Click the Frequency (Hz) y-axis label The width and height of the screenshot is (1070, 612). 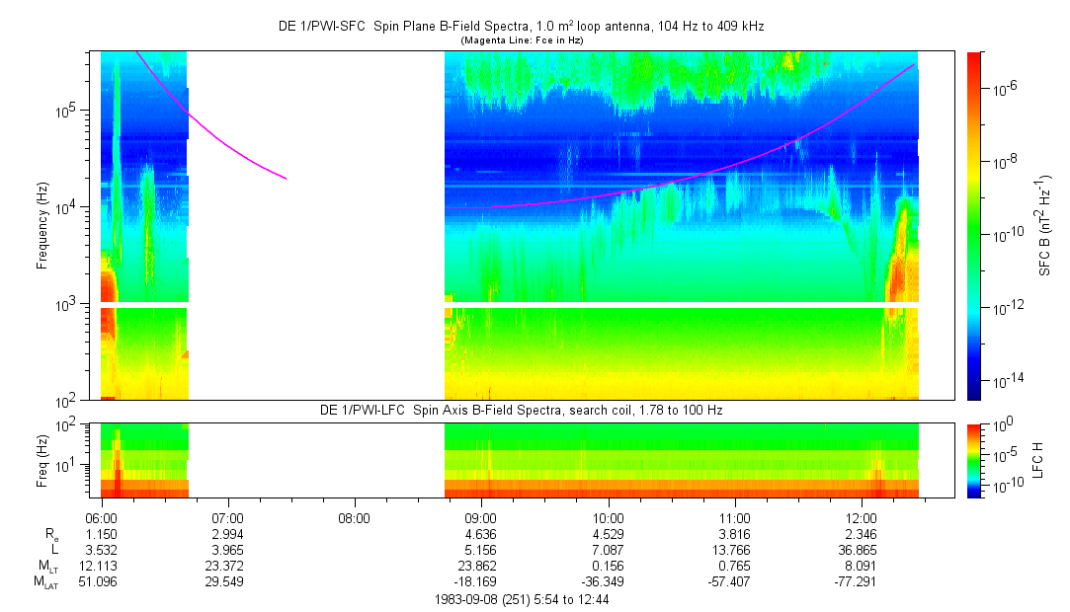pyautogui.click(x=42, y=225)
